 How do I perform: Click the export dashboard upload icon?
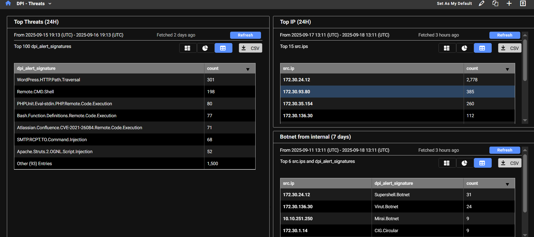coord(523,3)
